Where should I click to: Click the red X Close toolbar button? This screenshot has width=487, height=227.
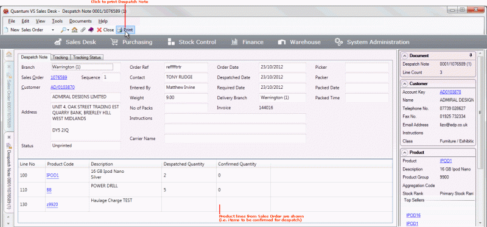(105, 30)
